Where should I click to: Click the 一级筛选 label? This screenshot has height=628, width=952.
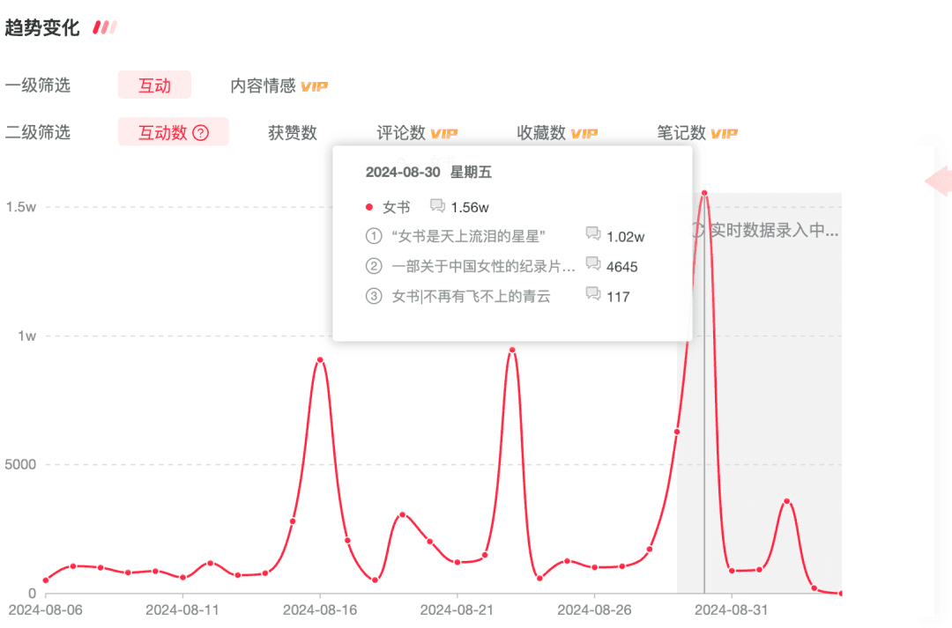pyautogui.click(x=38, y=85)
